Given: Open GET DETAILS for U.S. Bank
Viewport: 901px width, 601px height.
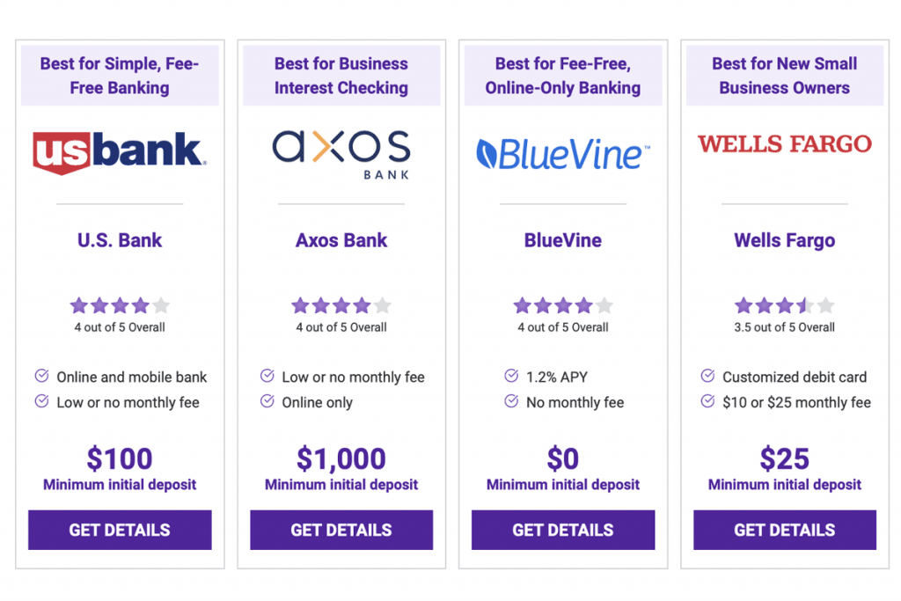Looking at the screenshot, I should (x=120, y=530).
